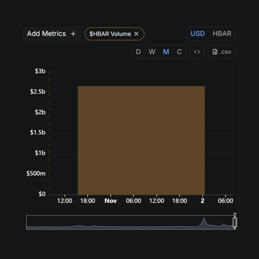Click the range slider right handle
This screenshot has height=259, width=259.
pyautogui.click(x=235, y=222)
